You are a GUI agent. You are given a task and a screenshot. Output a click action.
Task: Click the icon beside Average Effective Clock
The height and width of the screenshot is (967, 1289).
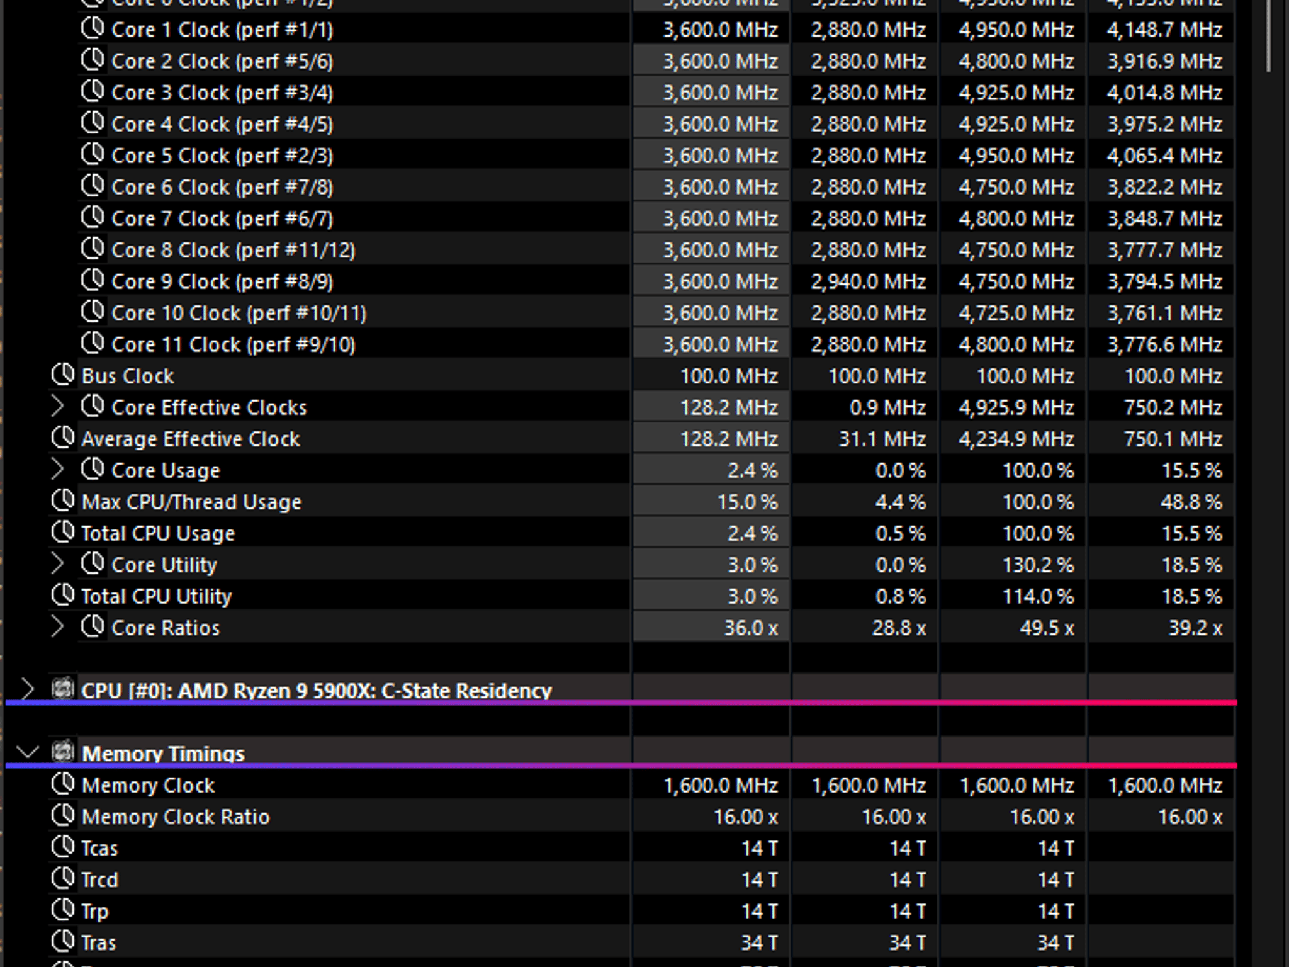pos(63,438)
